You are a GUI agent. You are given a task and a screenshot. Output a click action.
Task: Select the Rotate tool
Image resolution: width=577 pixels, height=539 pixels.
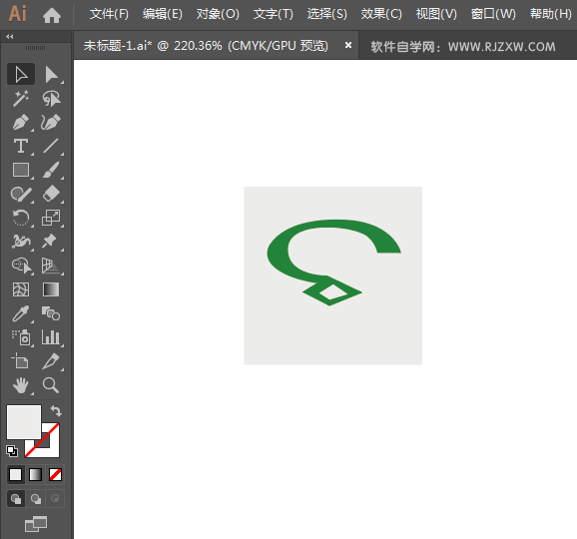(21, 218)
